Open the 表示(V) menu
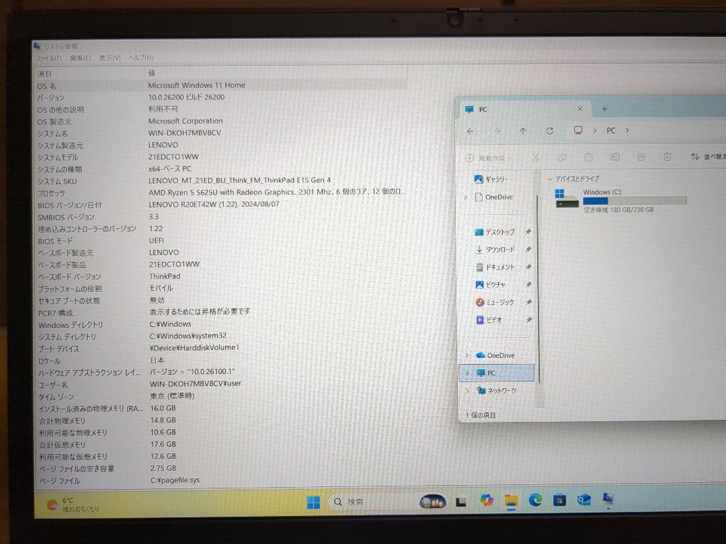The image size is (726, 544). point(110,58)
